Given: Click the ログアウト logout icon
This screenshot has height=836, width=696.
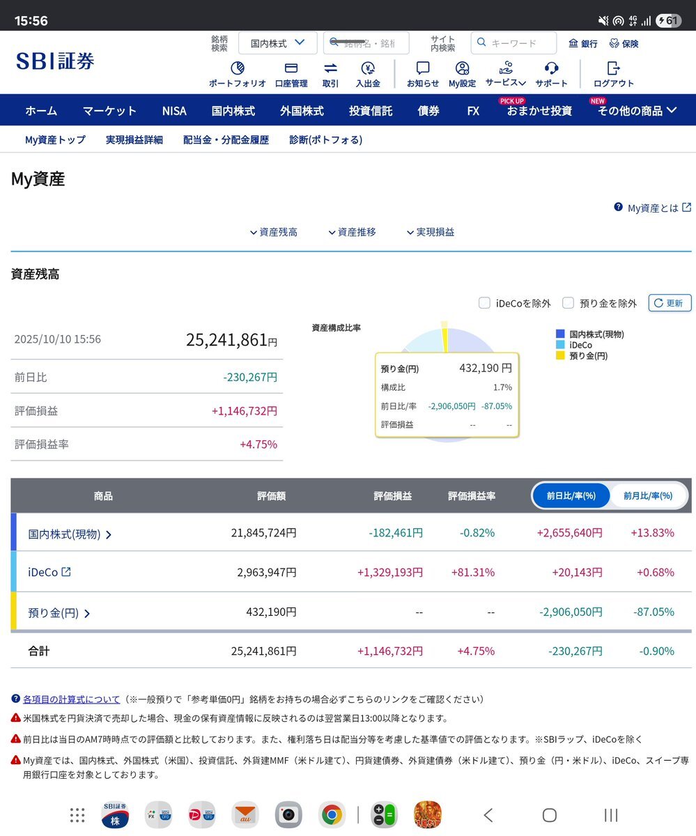Looking at the screenshot, I should point(613,69).
